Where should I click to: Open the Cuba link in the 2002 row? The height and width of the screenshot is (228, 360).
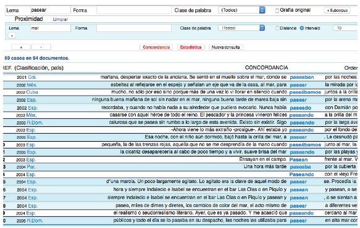[x=32, y=92]
